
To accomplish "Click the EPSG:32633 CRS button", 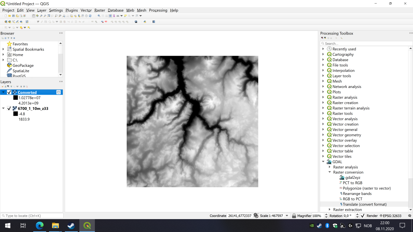I will [390, 216].
